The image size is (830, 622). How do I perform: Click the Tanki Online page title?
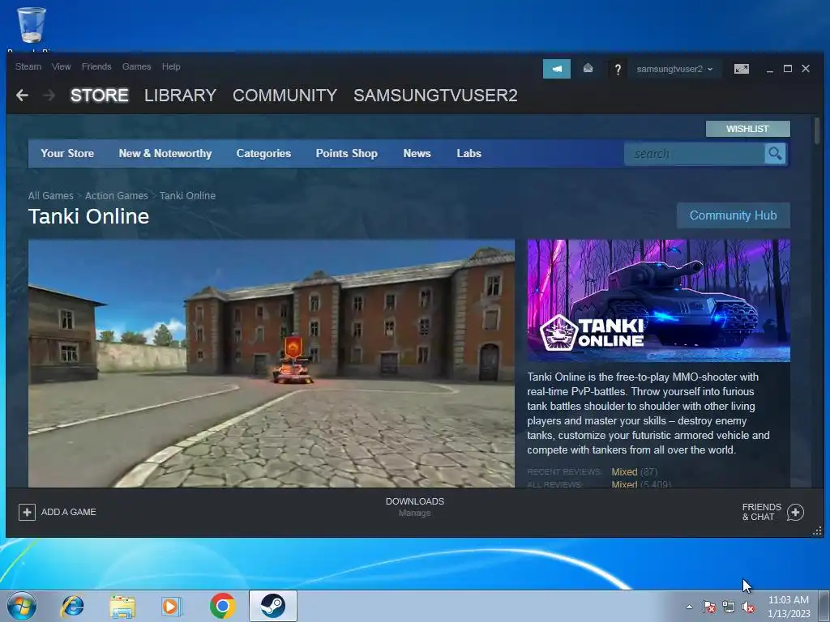click(88, 216)
